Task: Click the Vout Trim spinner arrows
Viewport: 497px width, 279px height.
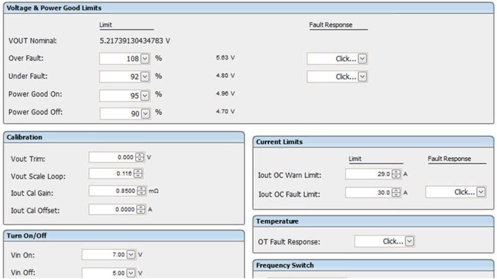Action: click(x=140, y=157)
